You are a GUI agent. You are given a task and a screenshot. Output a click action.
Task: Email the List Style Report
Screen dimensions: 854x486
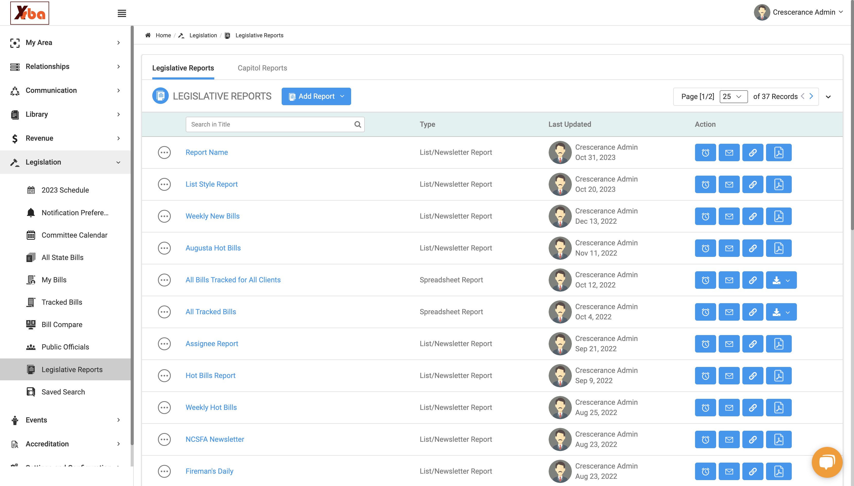729,184
